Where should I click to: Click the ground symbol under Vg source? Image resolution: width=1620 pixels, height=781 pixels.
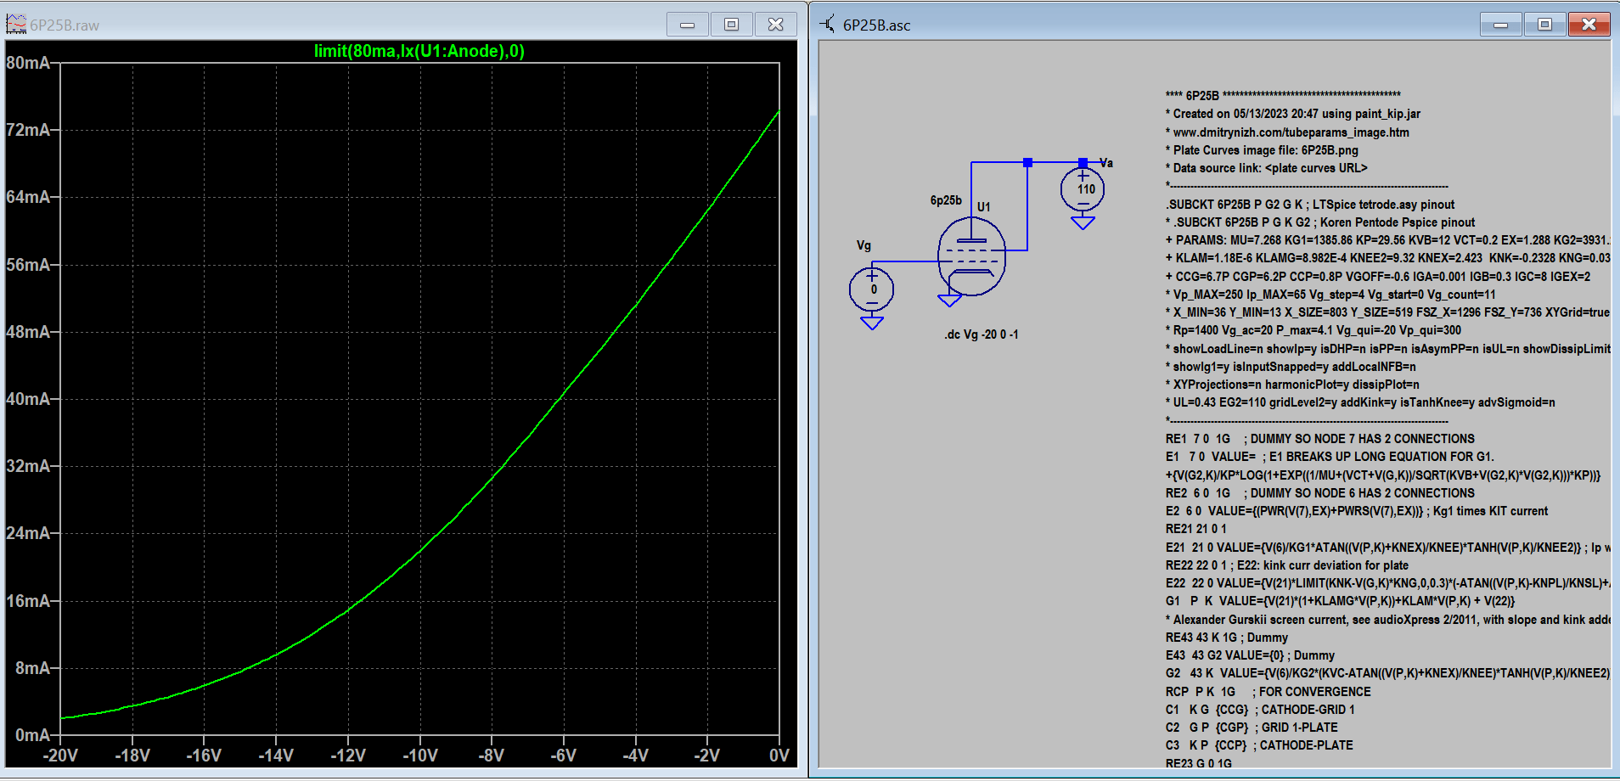tap(872, 323)
